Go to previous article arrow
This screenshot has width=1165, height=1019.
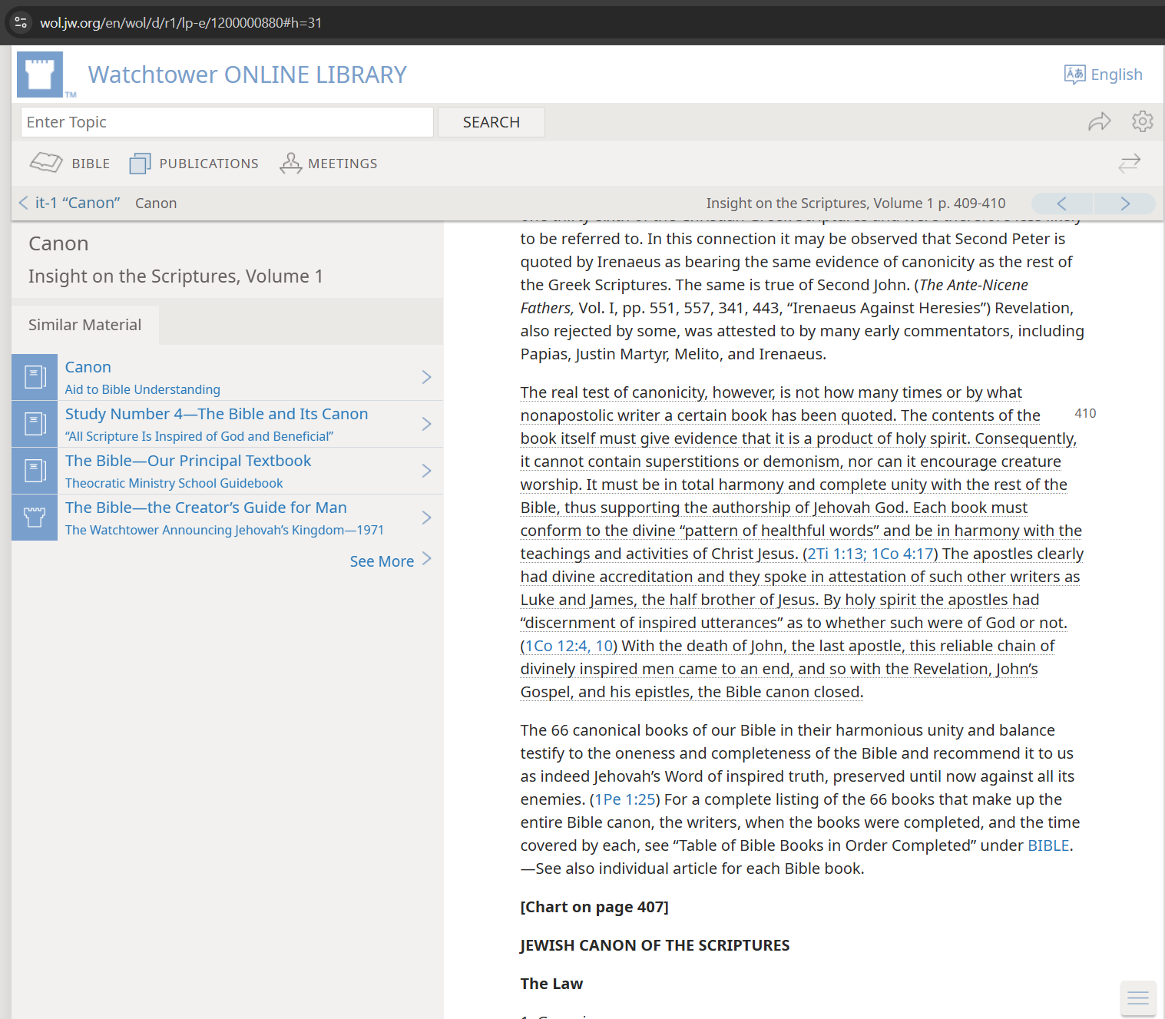[1062, 203]
